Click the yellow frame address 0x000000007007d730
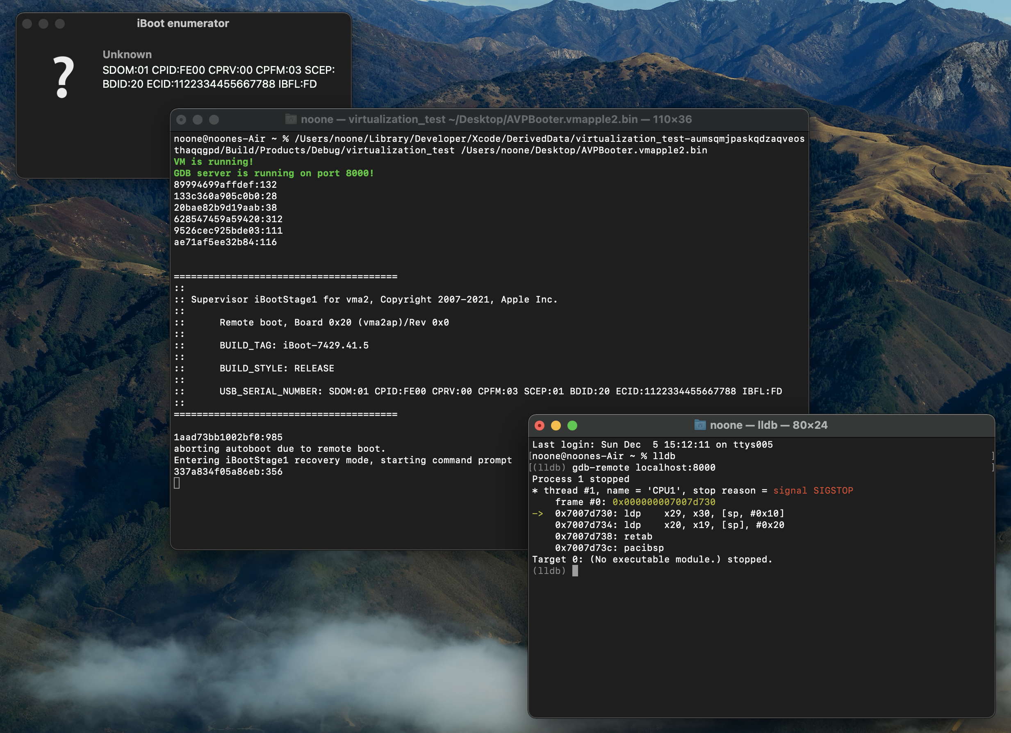1011x733 pixels. tap(663, 502)
